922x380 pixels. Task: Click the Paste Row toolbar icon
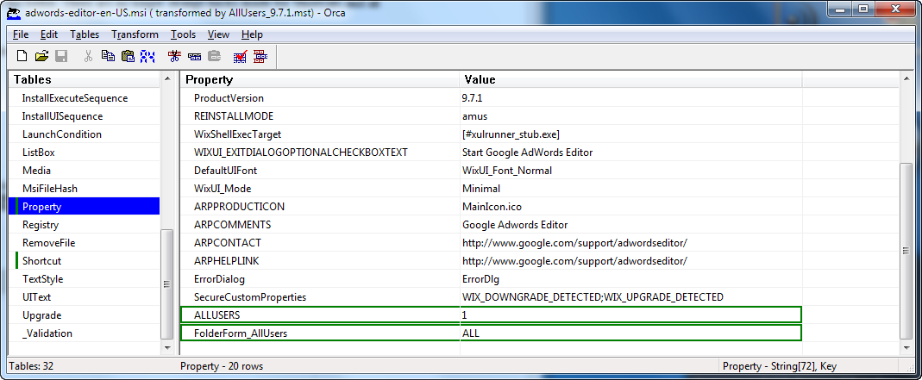[x=215, y=56]
